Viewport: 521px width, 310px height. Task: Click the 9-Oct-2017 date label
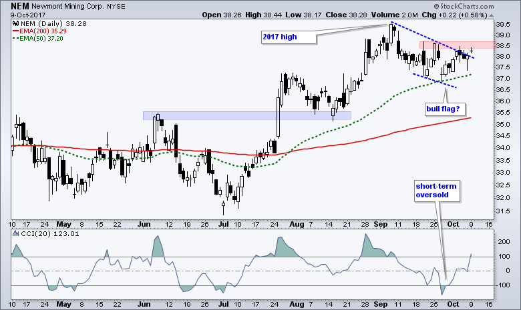(28, 15)
